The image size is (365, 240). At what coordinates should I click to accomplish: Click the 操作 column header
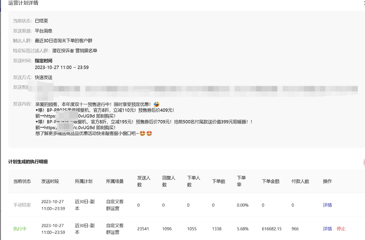[x=327, y=181]
